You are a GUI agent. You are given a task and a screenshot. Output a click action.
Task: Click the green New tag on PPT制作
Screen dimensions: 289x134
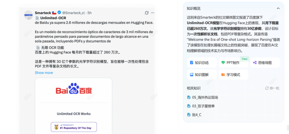(245, 59)
